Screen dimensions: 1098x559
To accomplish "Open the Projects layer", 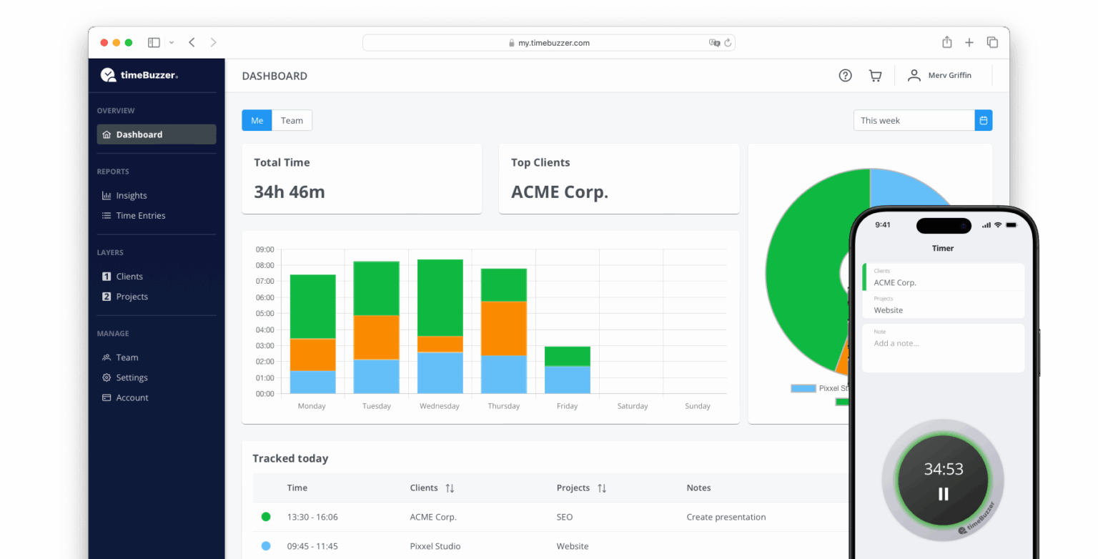I will pyautogui.click(x=132, y=296).
